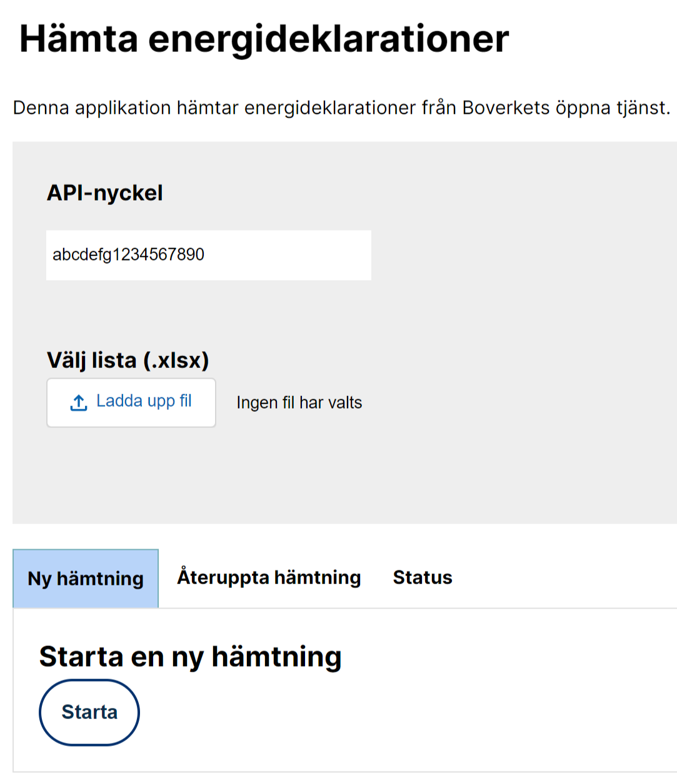Click the API-nyckel label
The image size is (677, 784).
105,193
